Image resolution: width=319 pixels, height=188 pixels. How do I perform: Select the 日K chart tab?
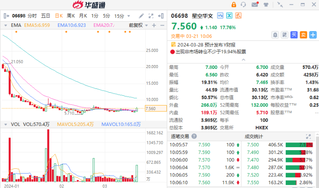(x=59, y=16)
